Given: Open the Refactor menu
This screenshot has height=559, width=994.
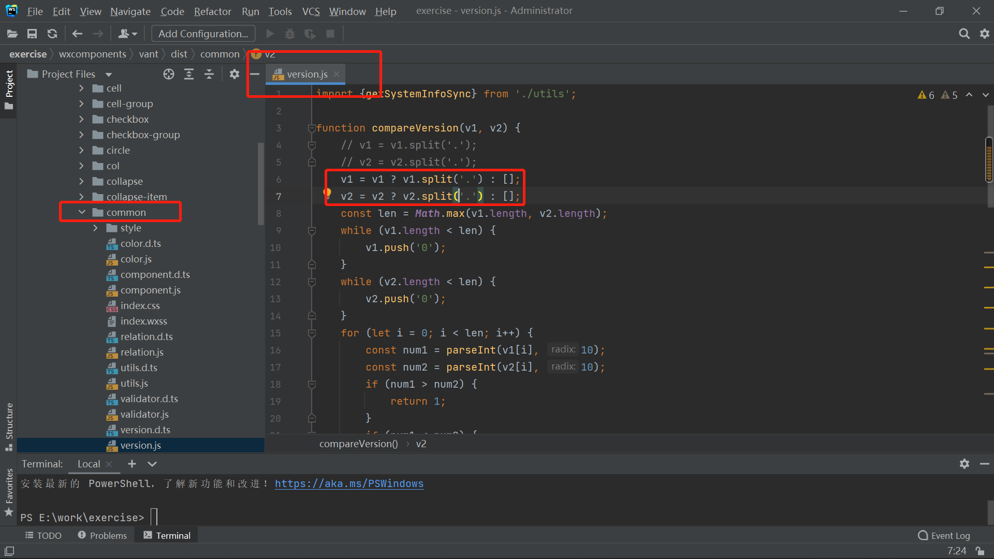Looking at the screenshot, I should [212, 11].
